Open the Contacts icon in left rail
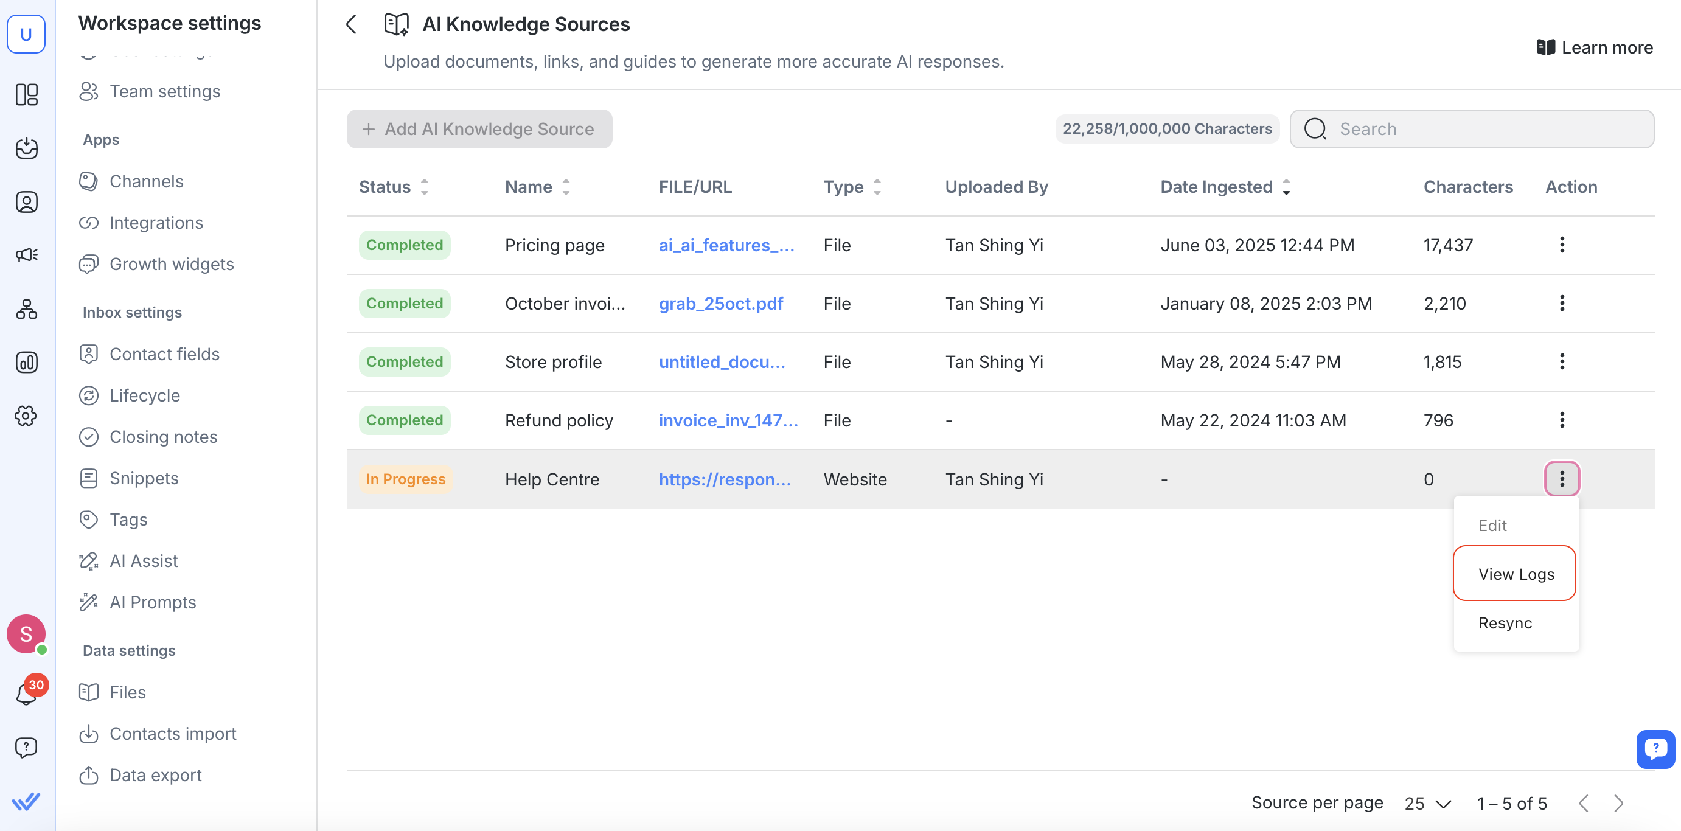 [26, 202]
